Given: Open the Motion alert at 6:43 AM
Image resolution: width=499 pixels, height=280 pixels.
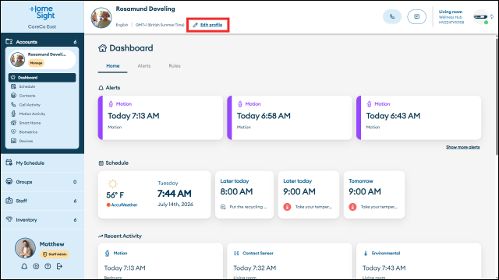Looking at the screenshot, I should (x=419, y=117).
